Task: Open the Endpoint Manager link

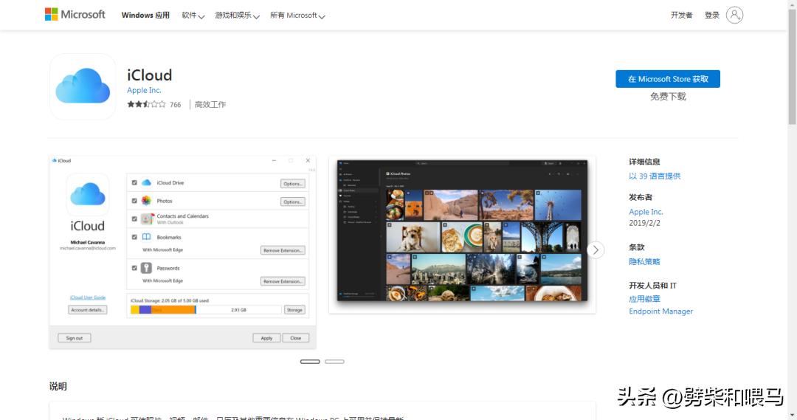Action: [660, 311]
